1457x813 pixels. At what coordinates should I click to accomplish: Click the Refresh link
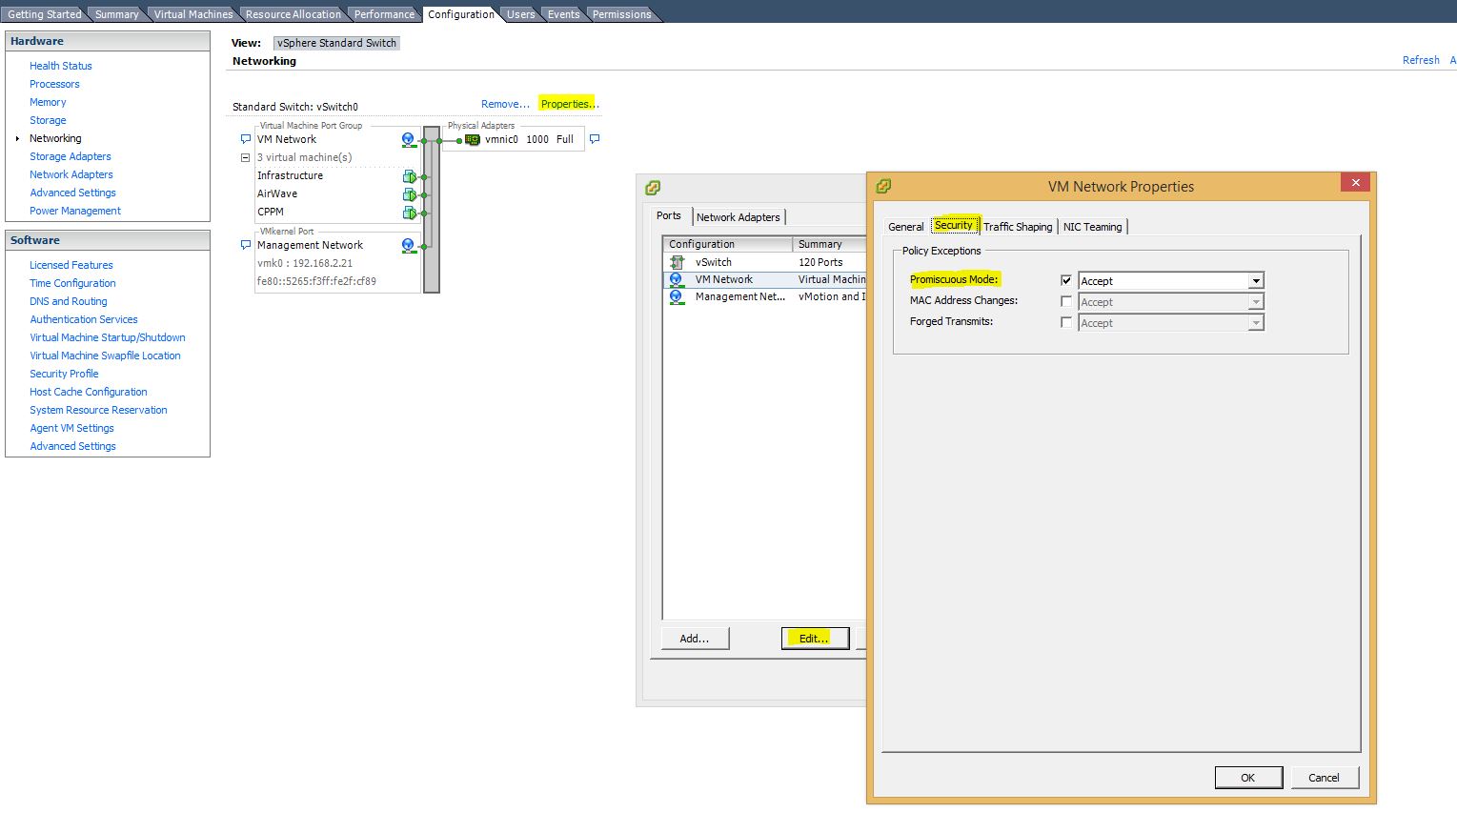(1421, 59)
